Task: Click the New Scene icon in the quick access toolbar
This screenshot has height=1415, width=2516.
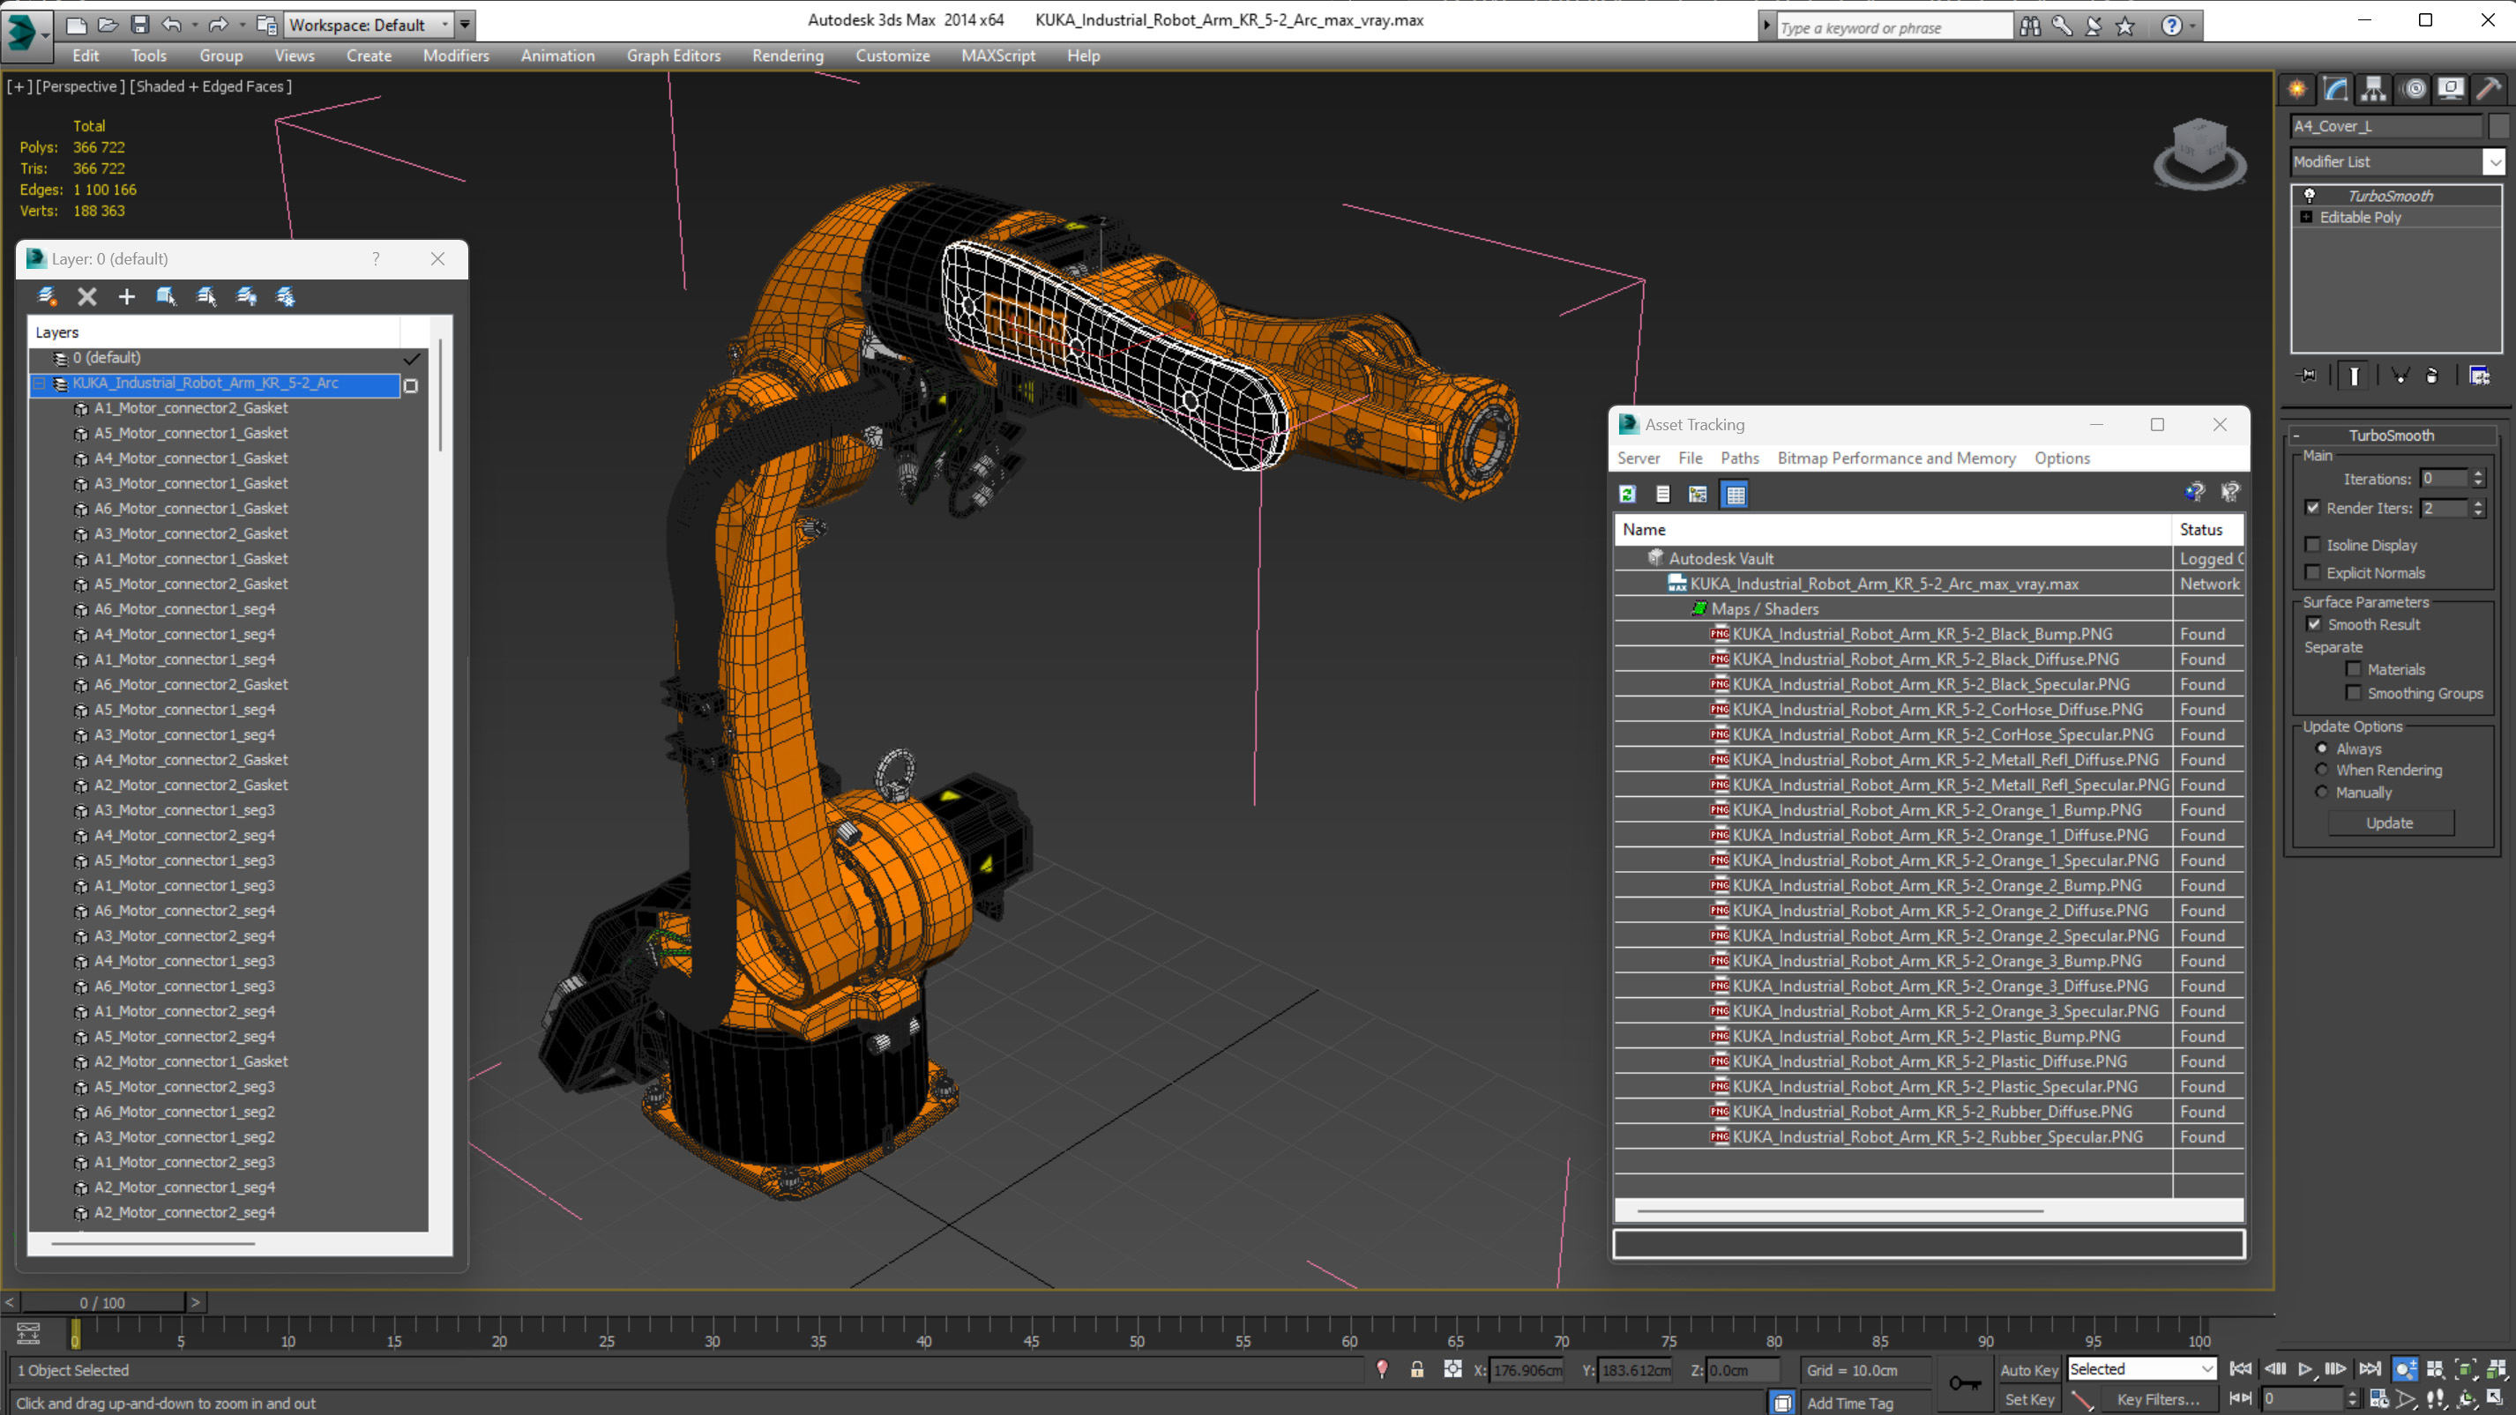Action: pos(76,25)
